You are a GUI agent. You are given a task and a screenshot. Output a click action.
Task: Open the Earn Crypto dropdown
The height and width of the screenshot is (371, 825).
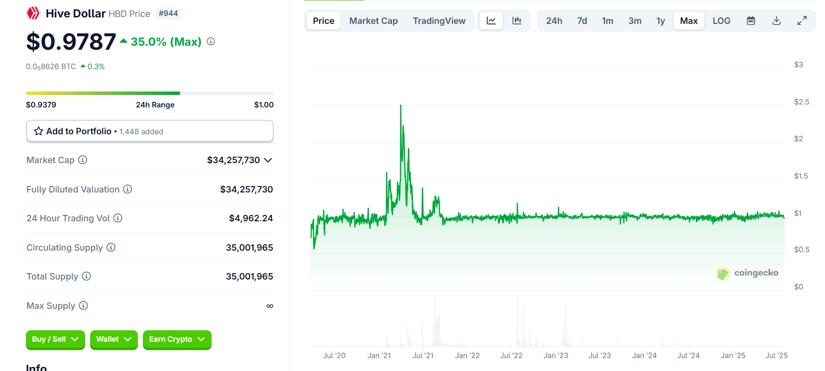[177, 339]
